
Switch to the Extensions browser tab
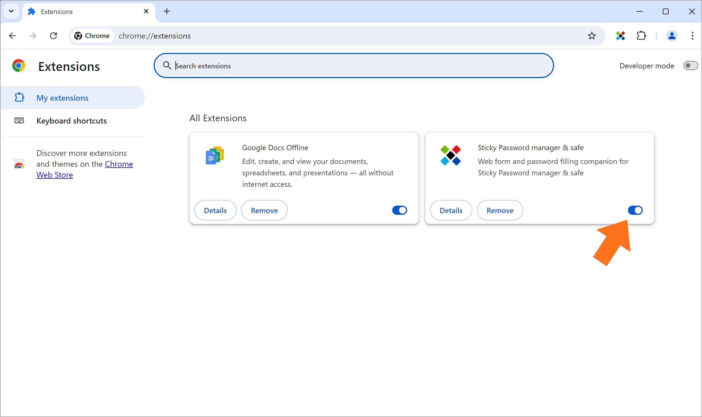click(x=89, y=11)
